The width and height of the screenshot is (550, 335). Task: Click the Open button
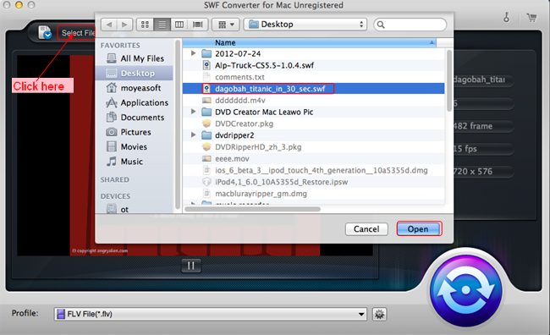[418, 229]
